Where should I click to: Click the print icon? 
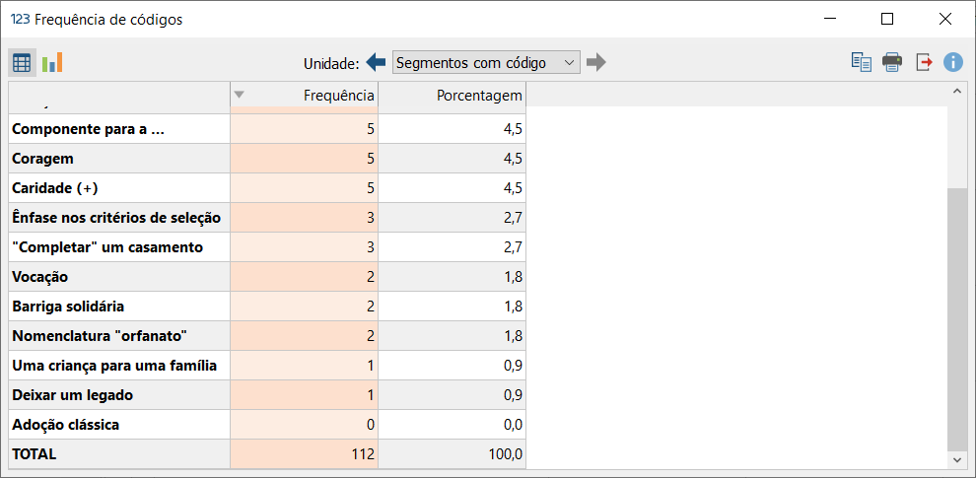[x=892, y=62]
